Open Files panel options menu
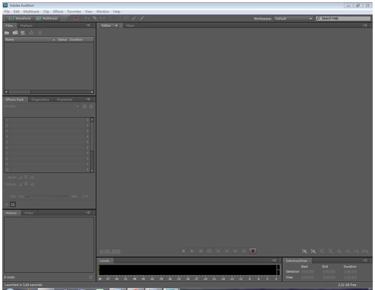375x290 pixels. (88, 25)
